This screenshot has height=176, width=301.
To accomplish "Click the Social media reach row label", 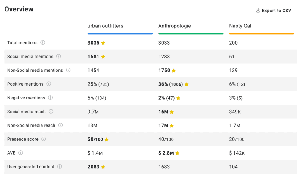I will tap(26, 112).
